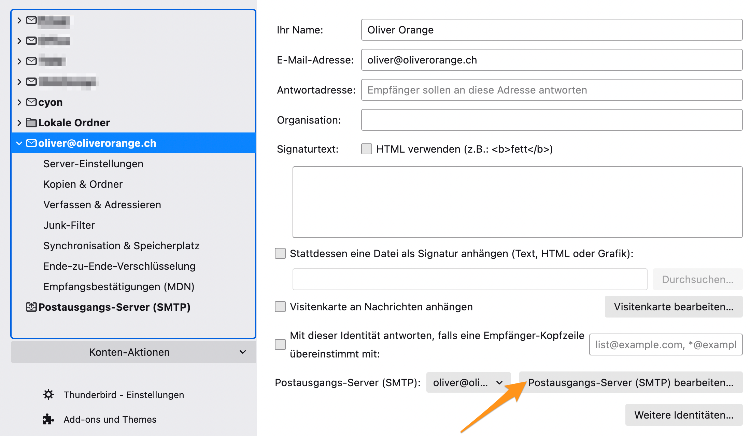Click the Antwortadresse field
Image resolution: width=751 pixels, height=436 pixels.
552,90
